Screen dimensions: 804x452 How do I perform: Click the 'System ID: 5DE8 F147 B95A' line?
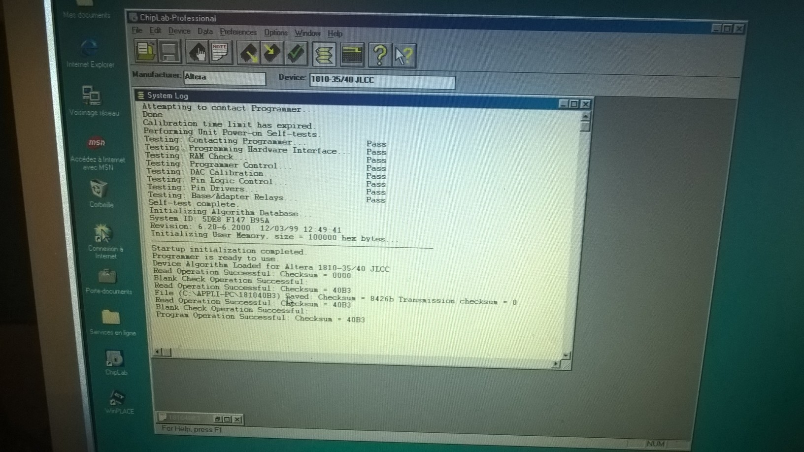tap(209, 219)
